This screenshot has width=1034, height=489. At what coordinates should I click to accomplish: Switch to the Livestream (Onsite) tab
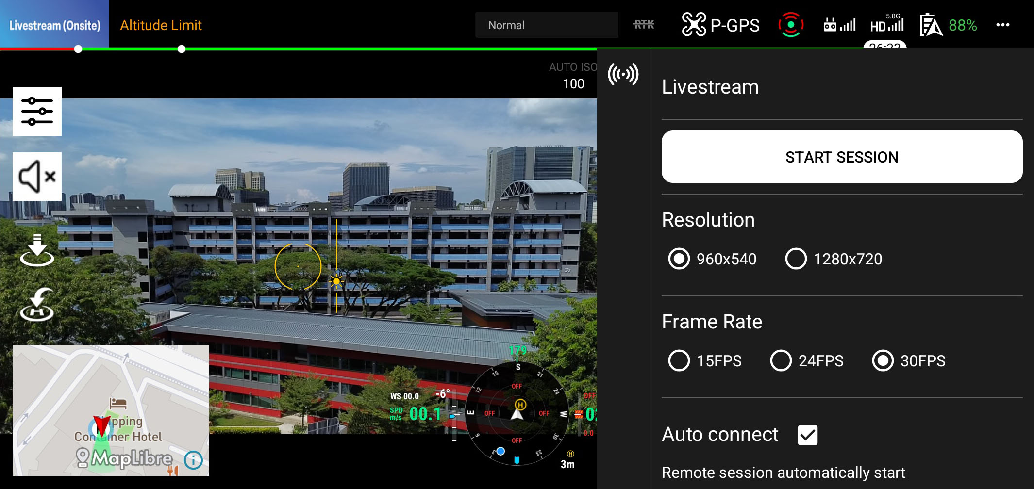pyautogui.click(x=54, y=25)
